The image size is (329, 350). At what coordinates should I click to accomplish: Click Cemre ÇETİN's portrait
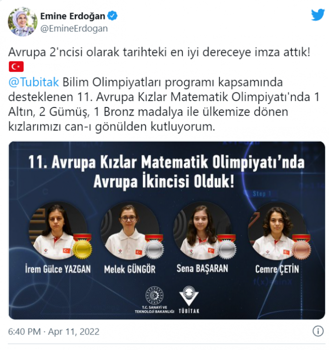(277, 231)
